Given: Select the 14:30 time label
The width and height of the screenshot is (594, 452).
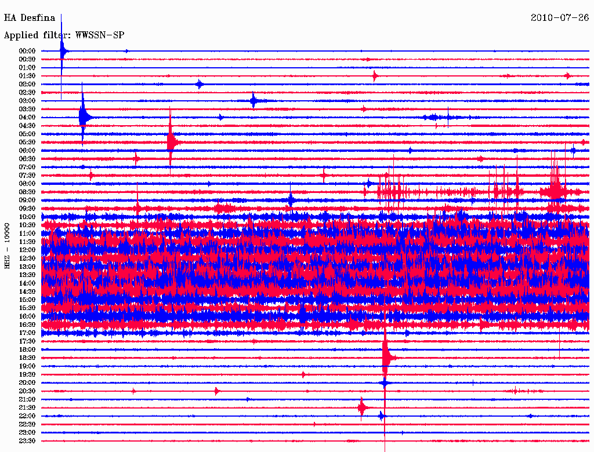Looking at the screenshot, I should click(x=27, y=292).
